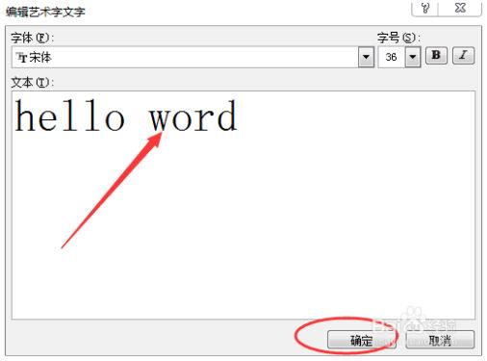Toggle the Bold formatting button
Viewport: 487px width, 361px height.
coord(436,56)
